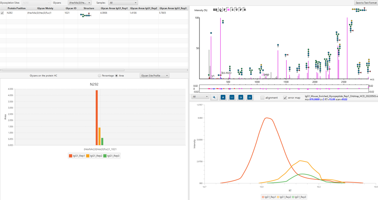378x200 pixels.
Task: Click the # annotation icon
Action: (223, 98)
